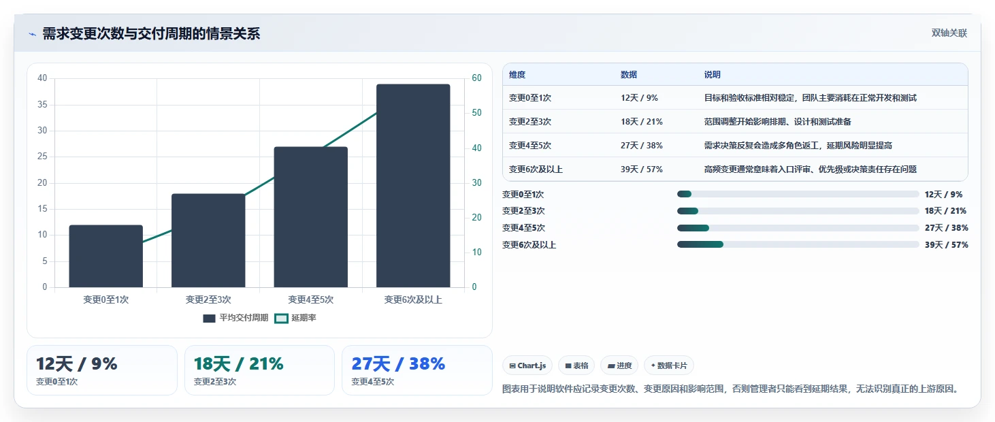
Task: Click the progress bar for 变更4至5次
Action: [798, 228]
